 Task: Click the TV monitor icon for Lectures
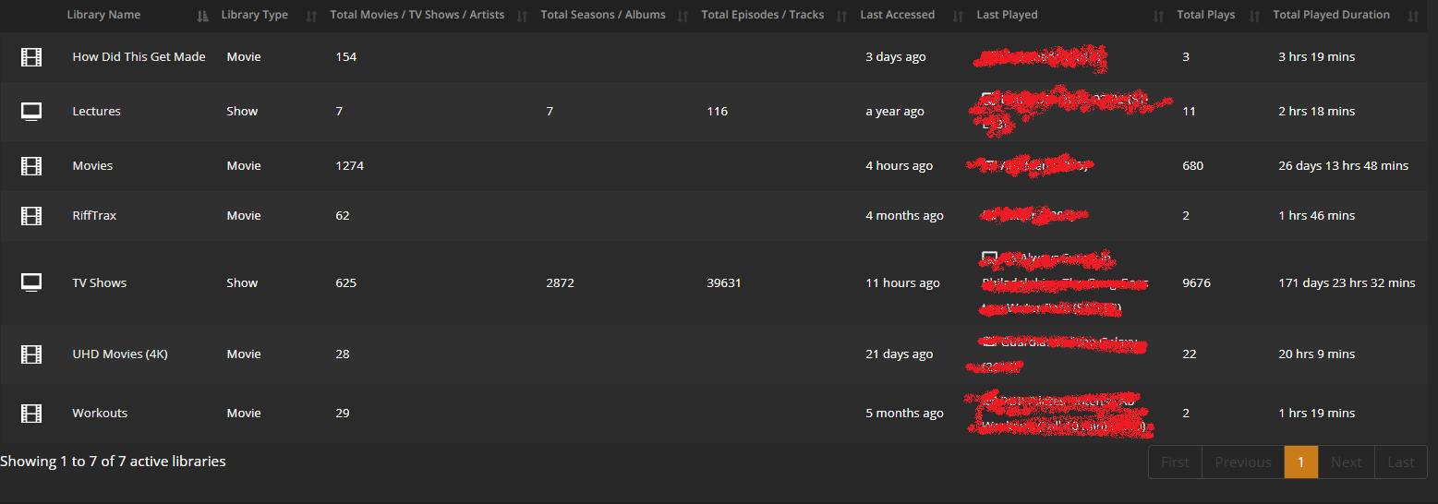(31, 112)
